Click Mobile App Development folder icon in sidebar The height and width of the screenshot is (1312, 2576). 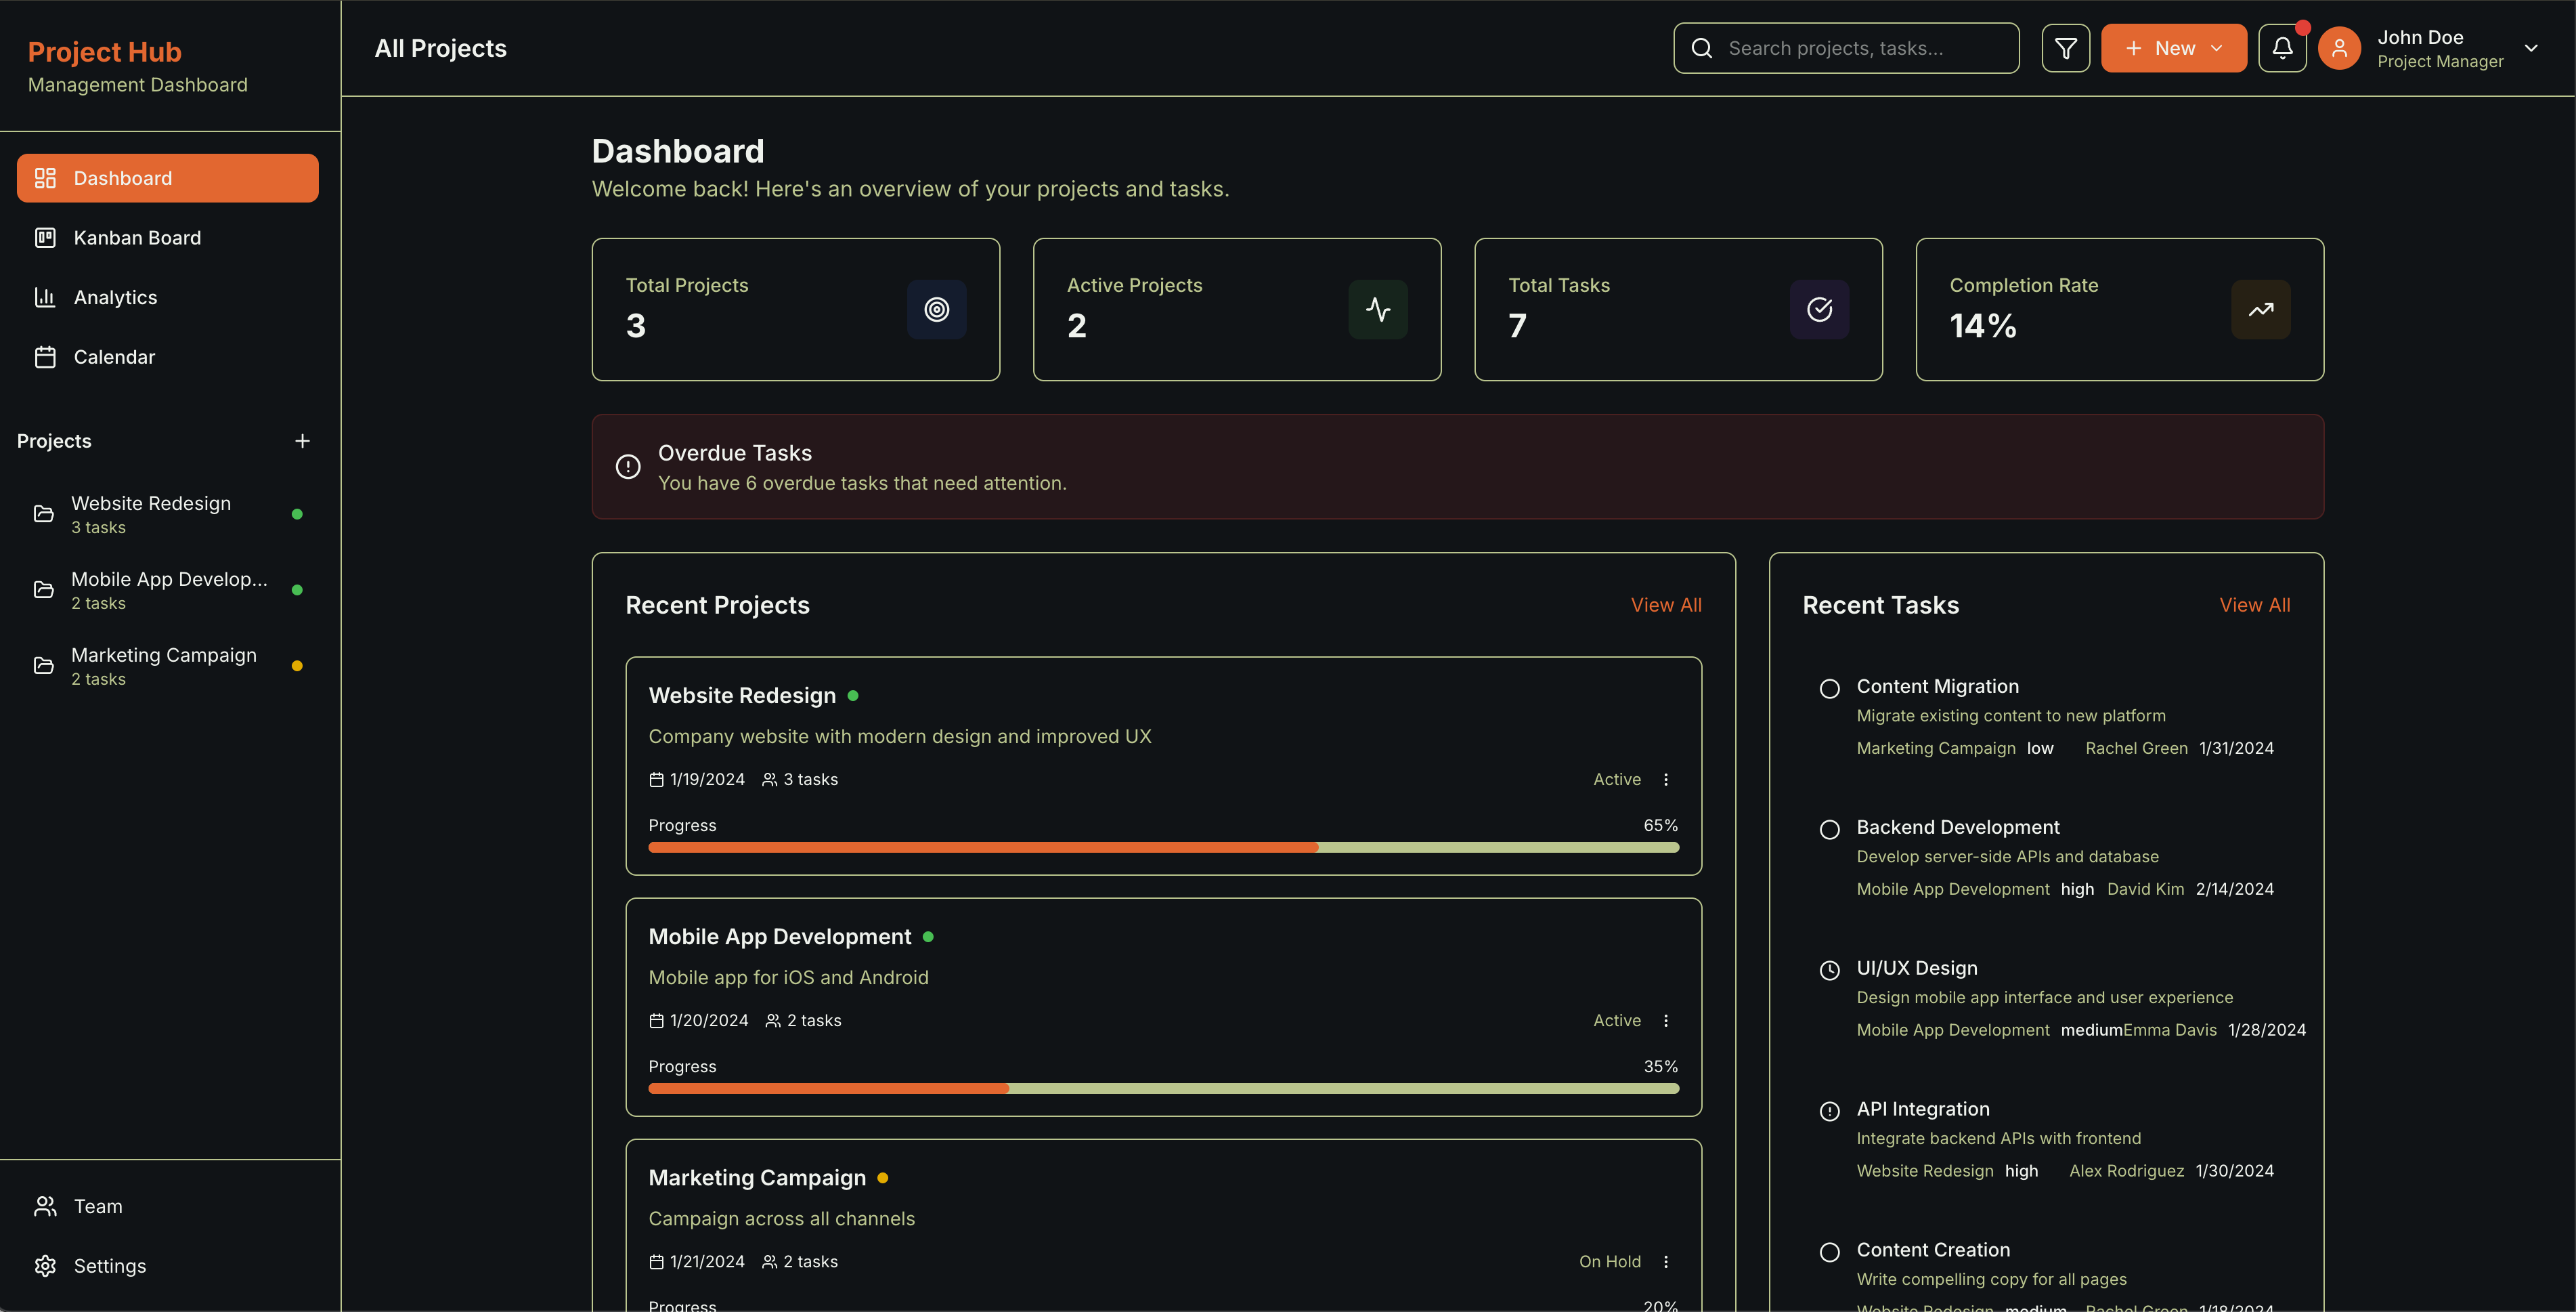coord(44,589)
